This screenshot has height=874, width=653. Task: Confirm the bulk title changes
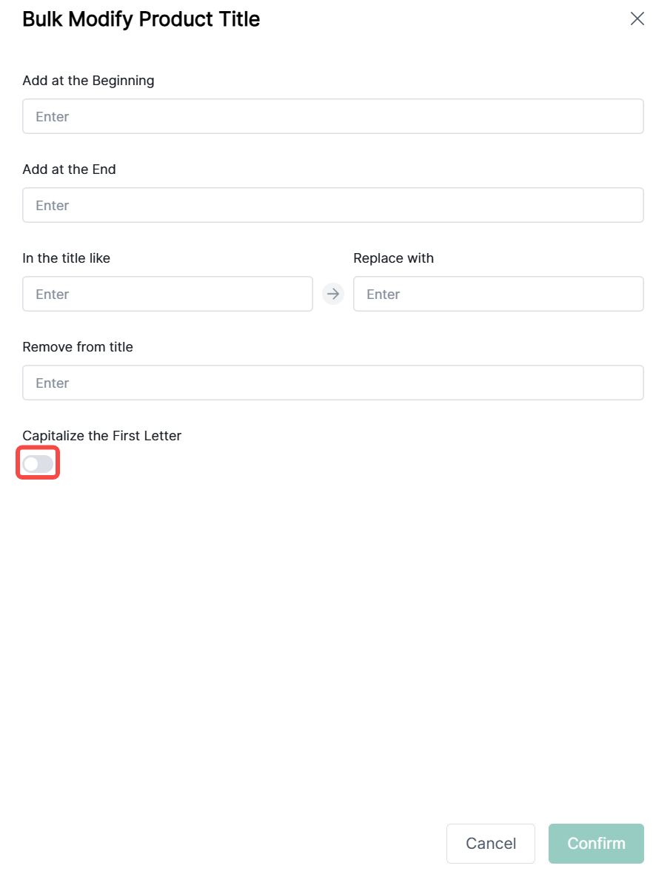click(x=596, y=844)
